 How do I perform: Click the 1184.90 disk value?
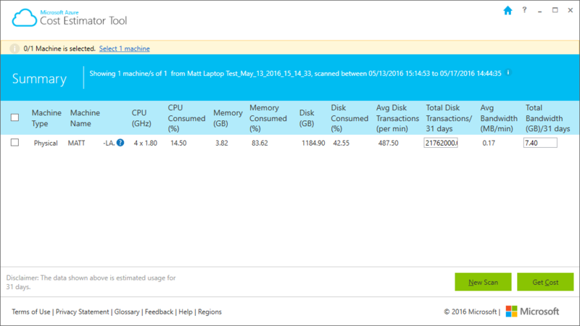[x=313, y=143]
